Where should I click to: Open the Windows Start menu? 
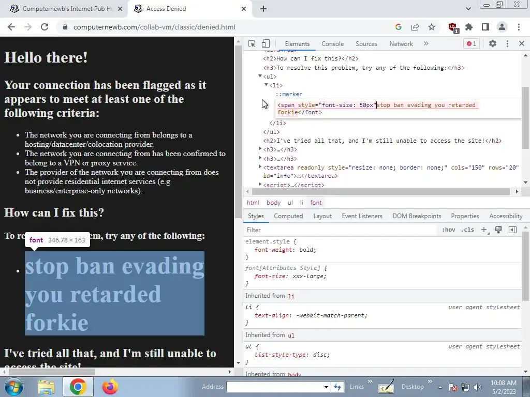pyautogui.click(x=13, y=387)
